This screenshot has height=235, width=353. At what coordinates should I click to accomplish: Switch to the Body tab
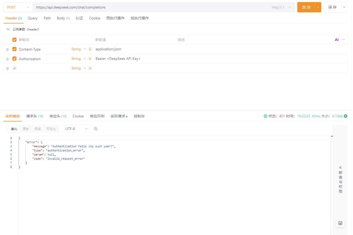click(63, 18)
